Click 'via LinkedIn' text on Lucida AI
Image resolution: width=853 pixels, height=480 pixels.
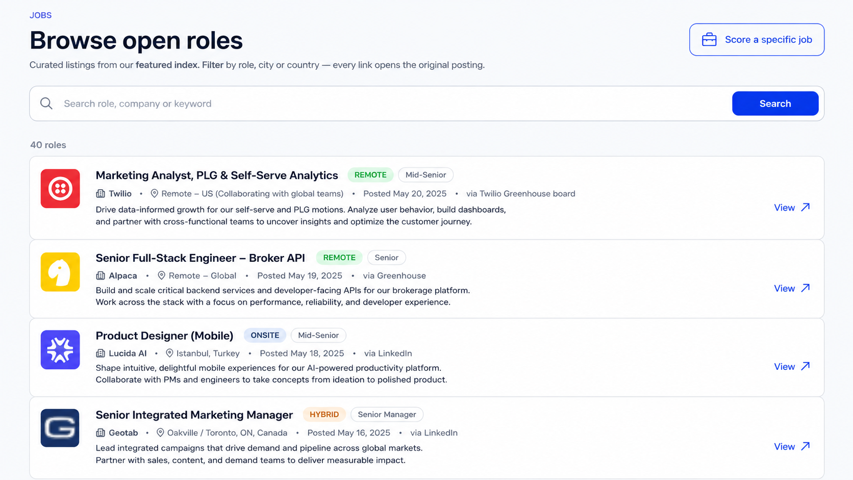388,353
